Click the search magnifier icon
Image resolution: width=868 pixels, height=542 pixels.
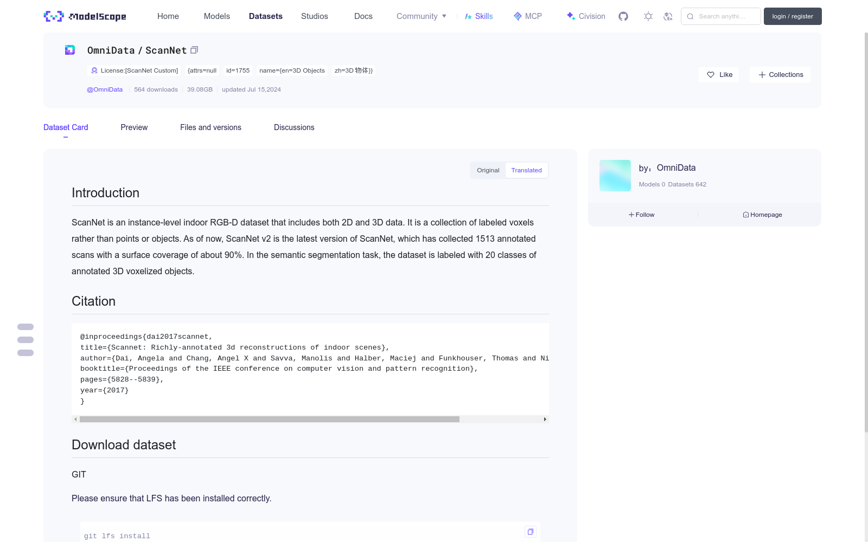(x=690, y=16)
